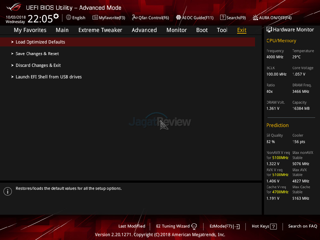Image resolution: width=320 pixels, height=240 pixels.
Task: Click the 5163 MHz Max Cache value
Action: 300,198
